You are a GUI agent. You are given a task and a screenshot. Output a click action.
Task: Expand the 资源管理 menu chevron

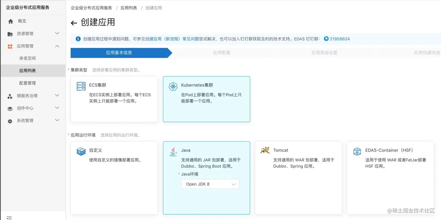pos(57,33)
